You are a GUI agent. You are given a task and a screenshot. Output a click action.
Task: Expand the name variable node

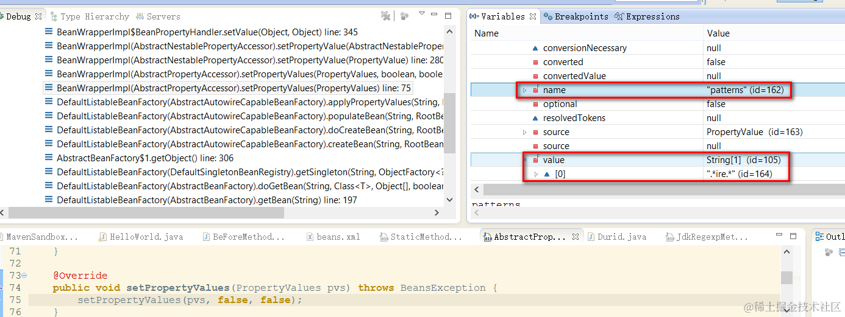[525, 90]
